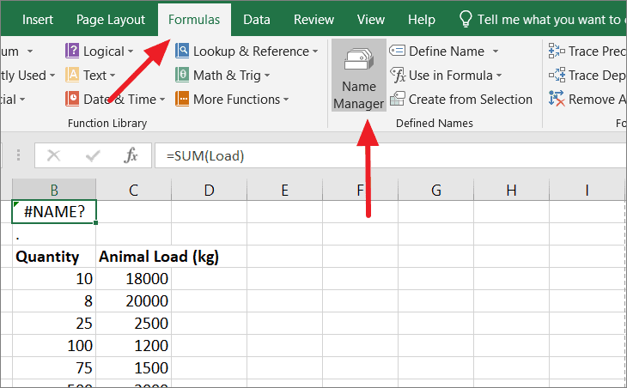The width and height of the screenshot is (627, 388).
Task: Click the Define Name tag icon
Action: coord(397,51)
